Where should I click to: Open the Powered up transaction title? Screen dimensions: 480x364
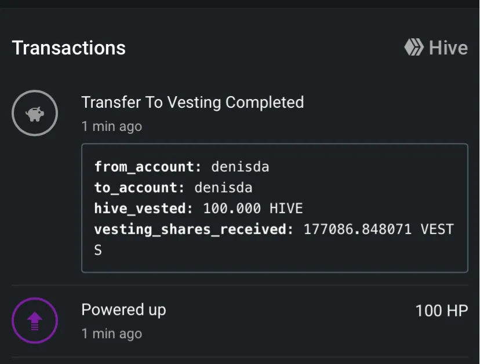[123, 310]
